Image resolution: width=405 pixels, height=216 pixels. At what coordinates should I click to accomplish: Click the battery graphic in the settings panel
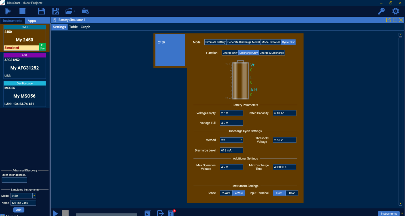241,80
